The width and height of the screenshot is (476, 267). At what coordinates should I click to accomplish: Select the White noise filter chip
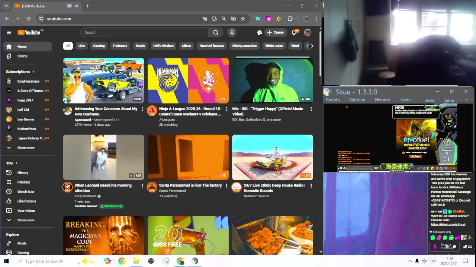click(274, 46)
